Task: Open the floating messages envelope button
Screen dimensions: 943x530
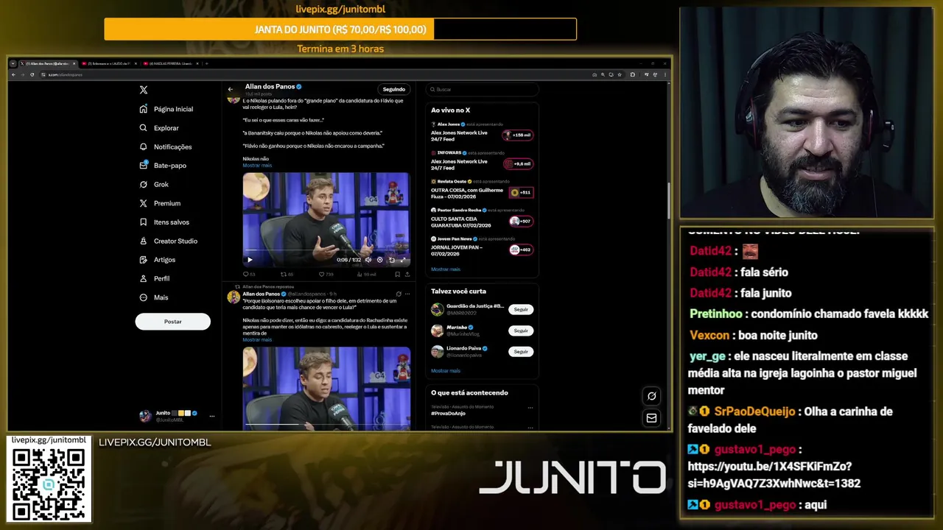Action: pyautogui.click(x=651, y=418)
